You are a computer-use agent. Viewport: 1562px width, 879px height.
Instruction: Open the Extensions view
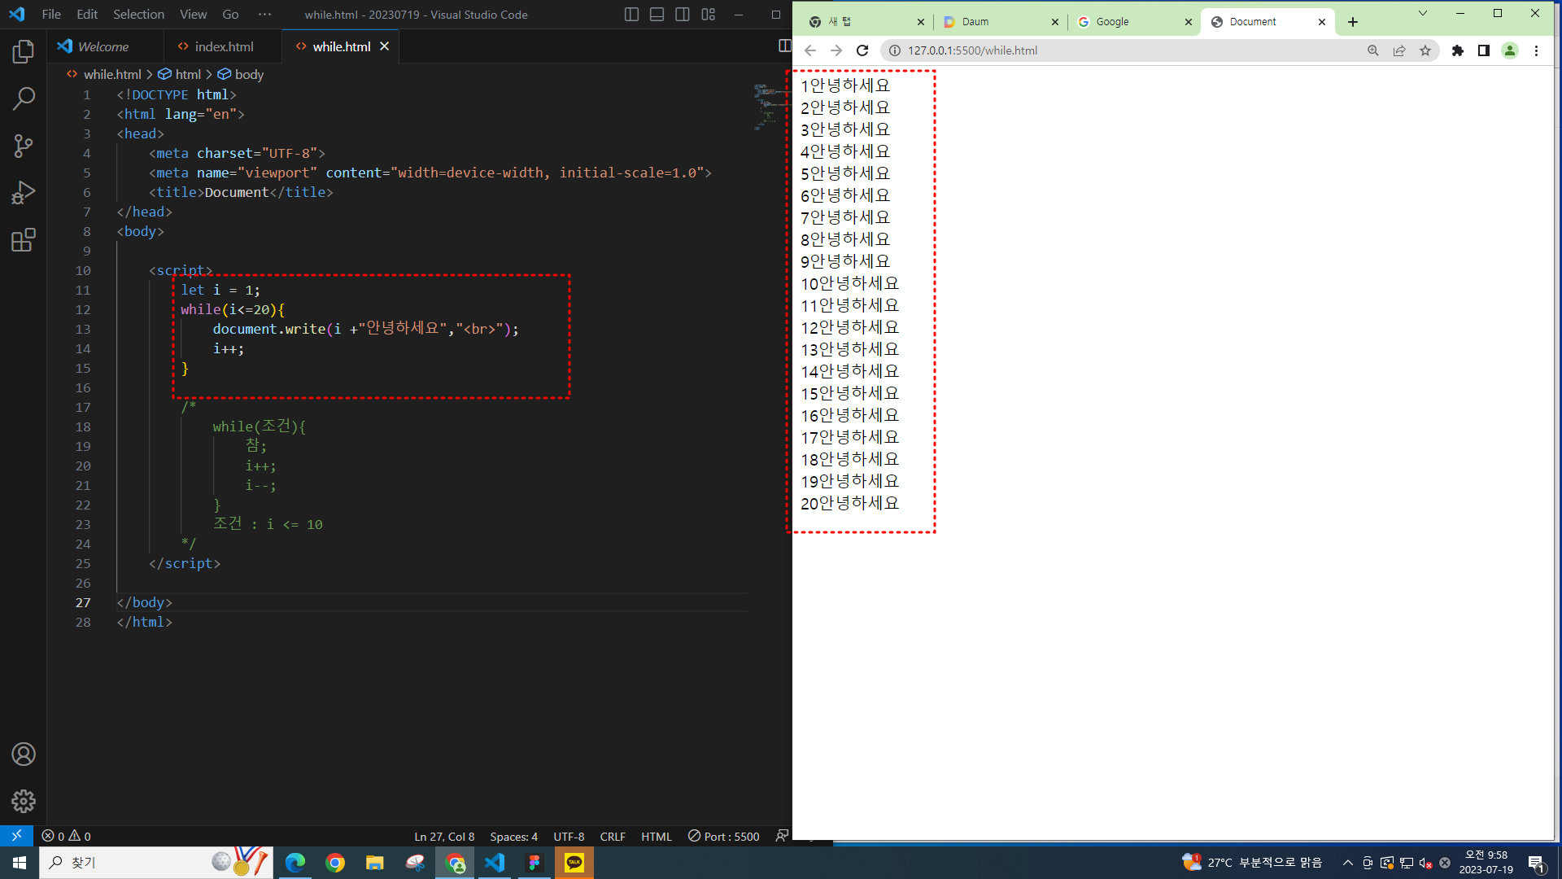tap(24, 240)
